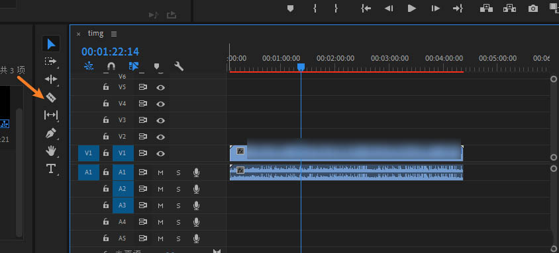Toggle lock on track A1
This screenshot has height=253, width=559.
tap(105, 172)
